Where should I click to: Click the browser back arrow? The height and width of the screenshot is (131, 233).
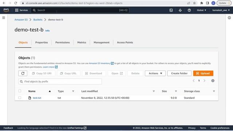[4, 3]
